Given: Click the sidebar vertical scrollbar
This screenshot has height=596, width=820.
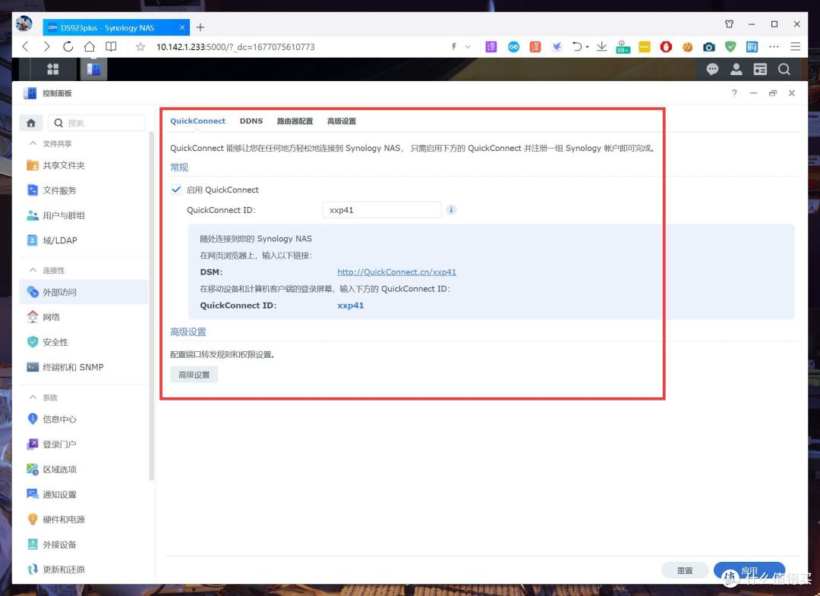Looking at the screenshot, I should pyautogui.click(x=152, y=306).
